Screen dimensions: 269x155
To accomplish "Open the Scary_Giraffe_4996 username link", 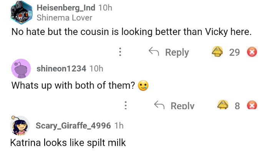I will coord(73,125).
